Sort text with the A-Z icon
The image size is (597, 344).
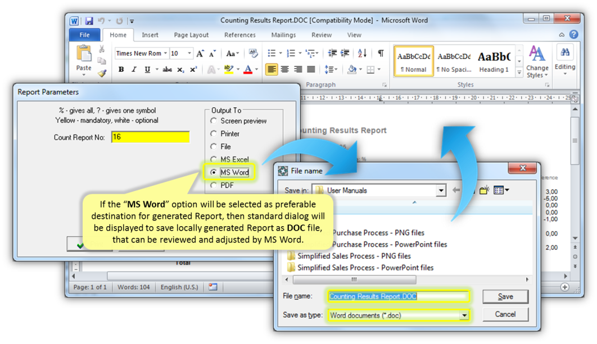click(x=363, y=53)
